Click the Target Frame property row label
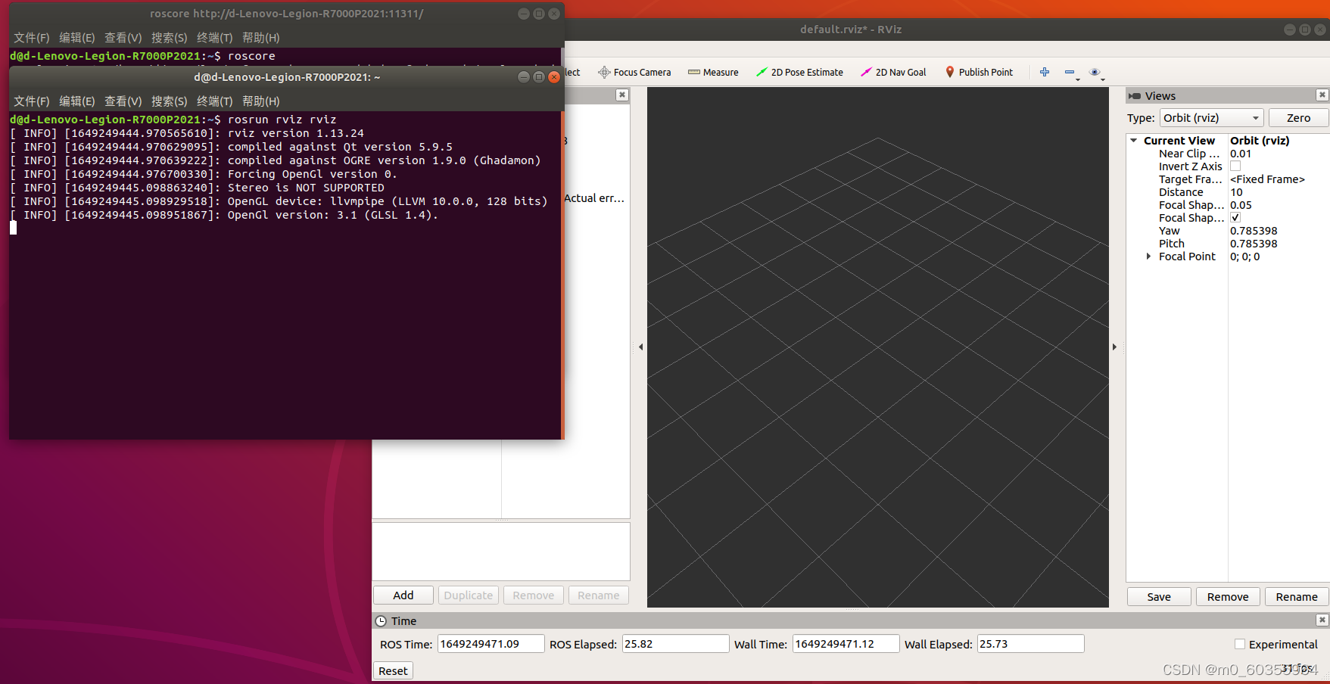 [x=1190, y=179]
